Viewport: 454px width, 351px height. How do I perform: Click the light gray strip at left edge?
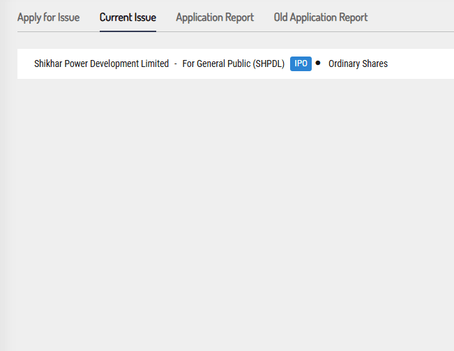tap(6, 209)
